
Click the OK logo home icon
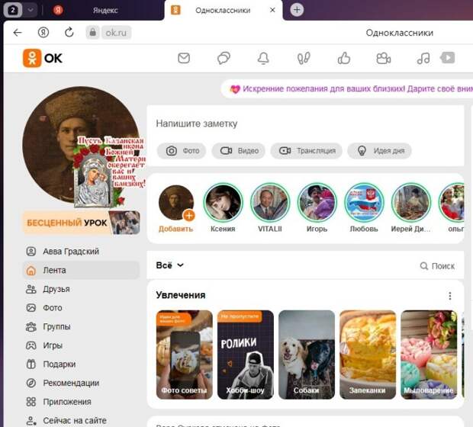pos(43,58)
